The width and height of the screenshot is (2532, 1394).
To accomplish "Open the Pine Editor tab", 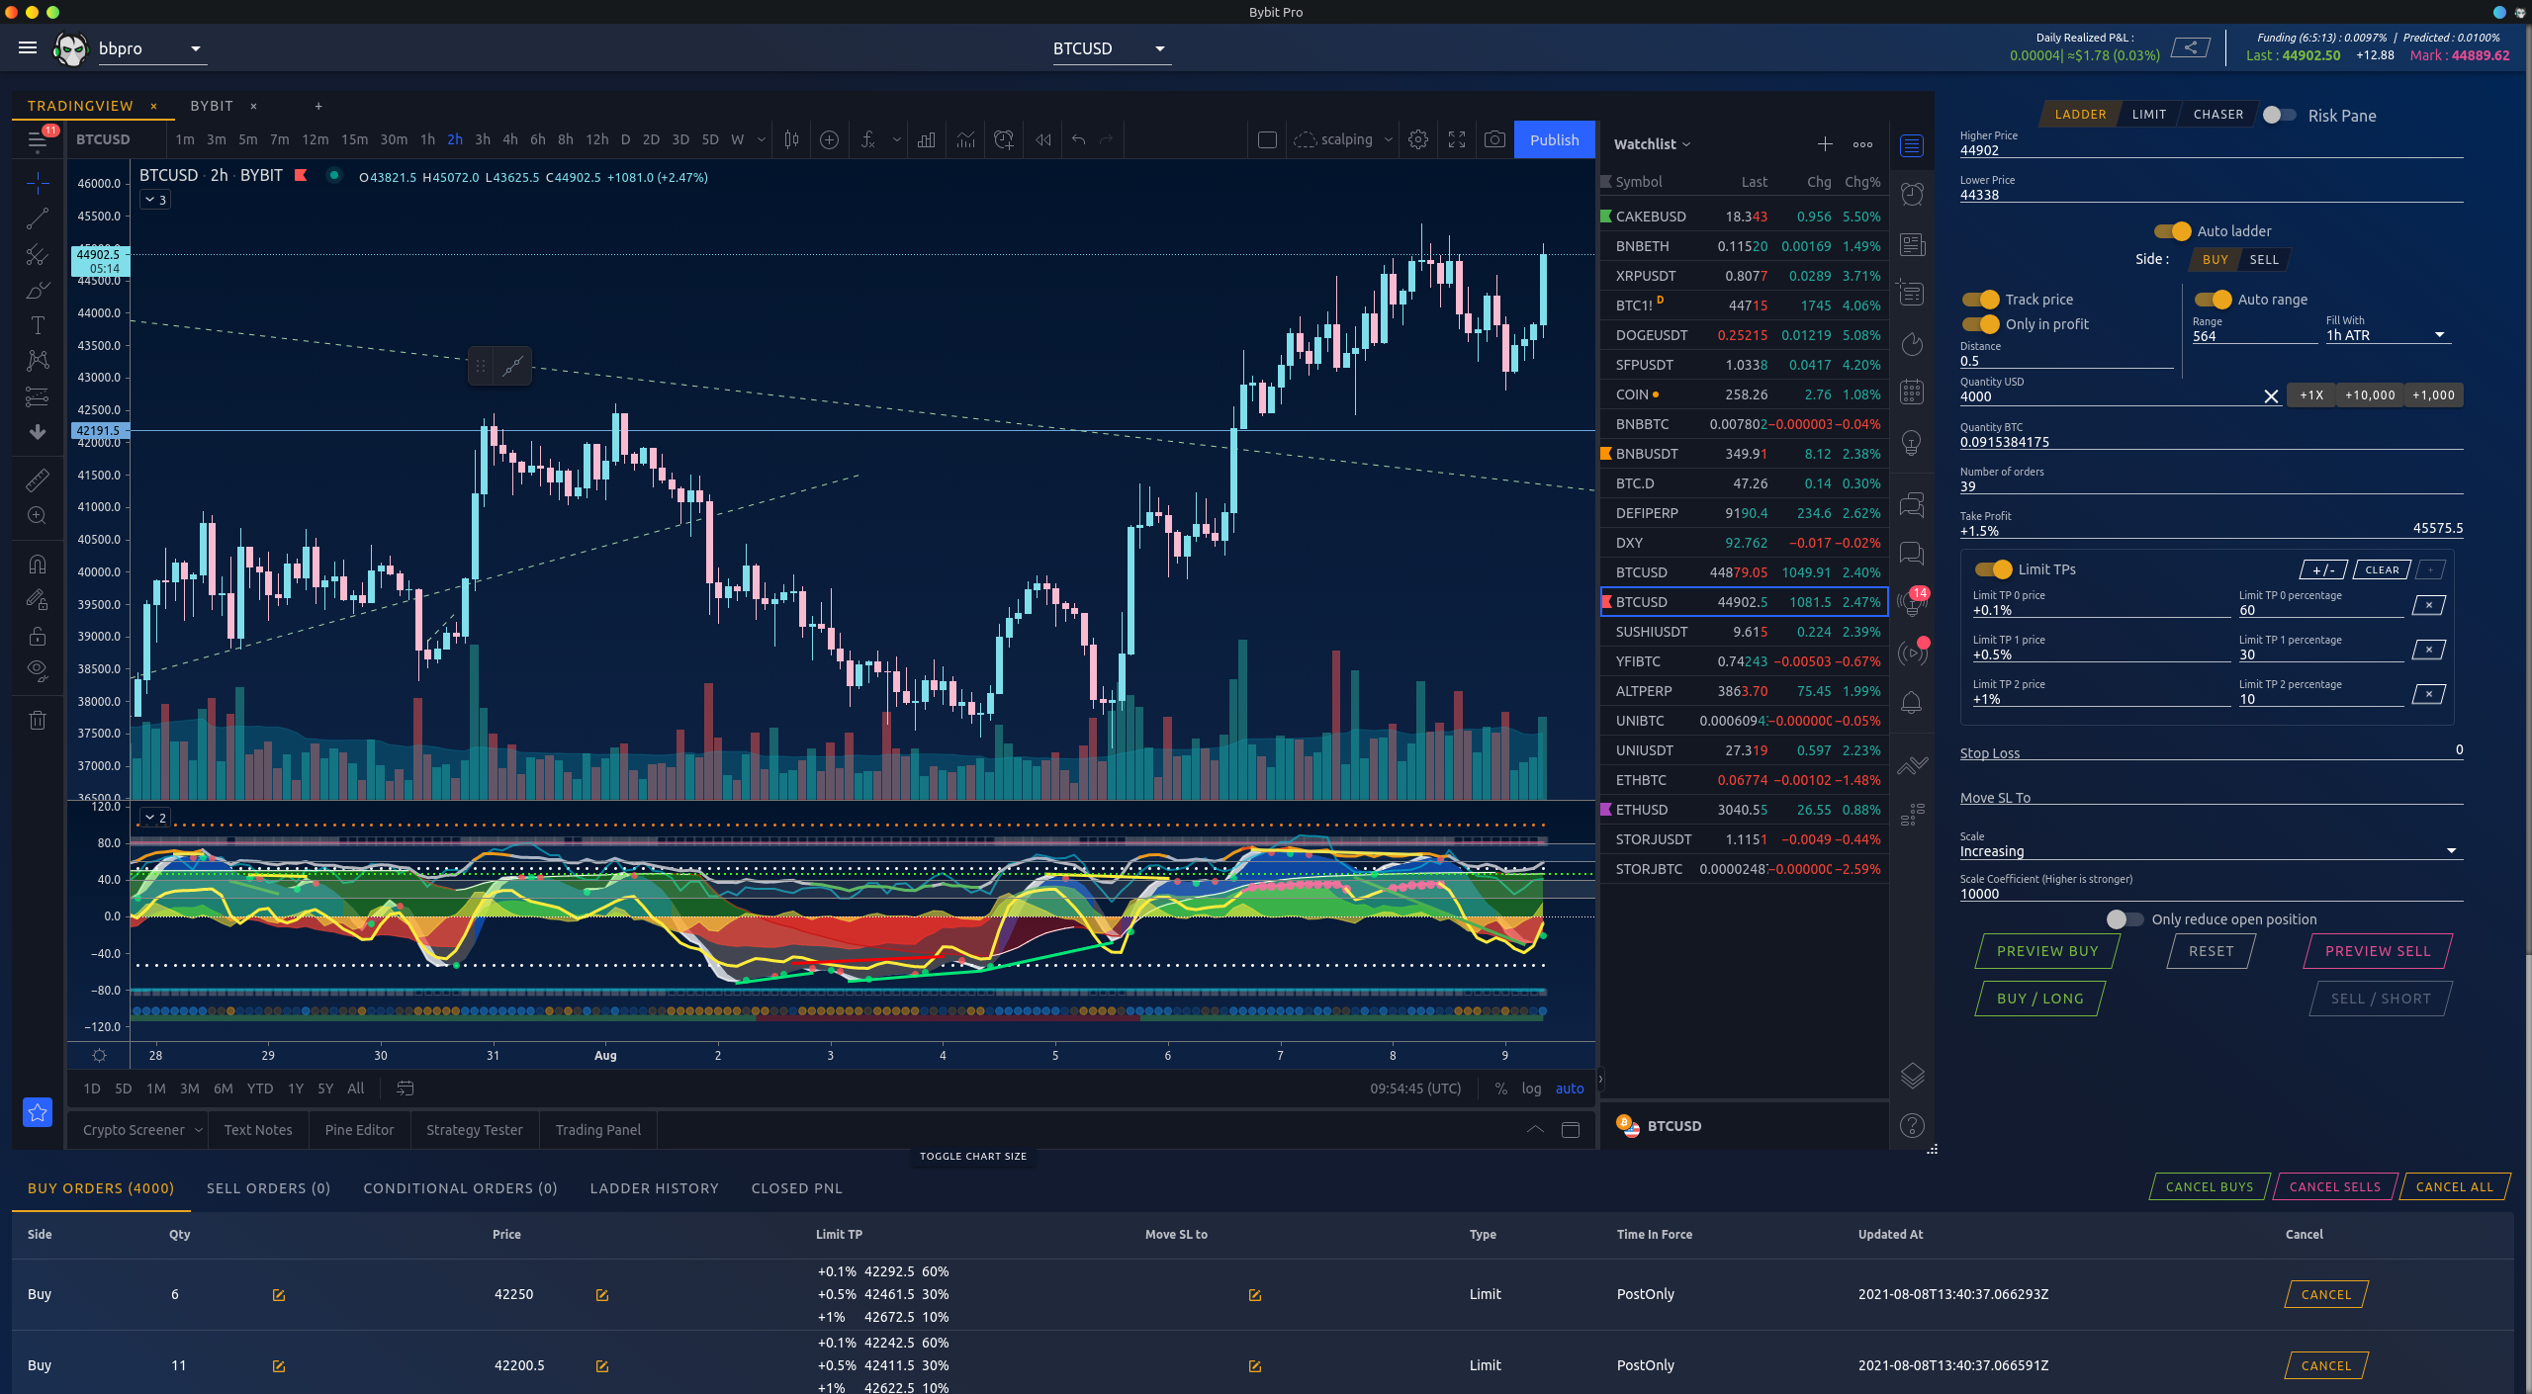I will pyautogui.click(x=359, y=1130).
